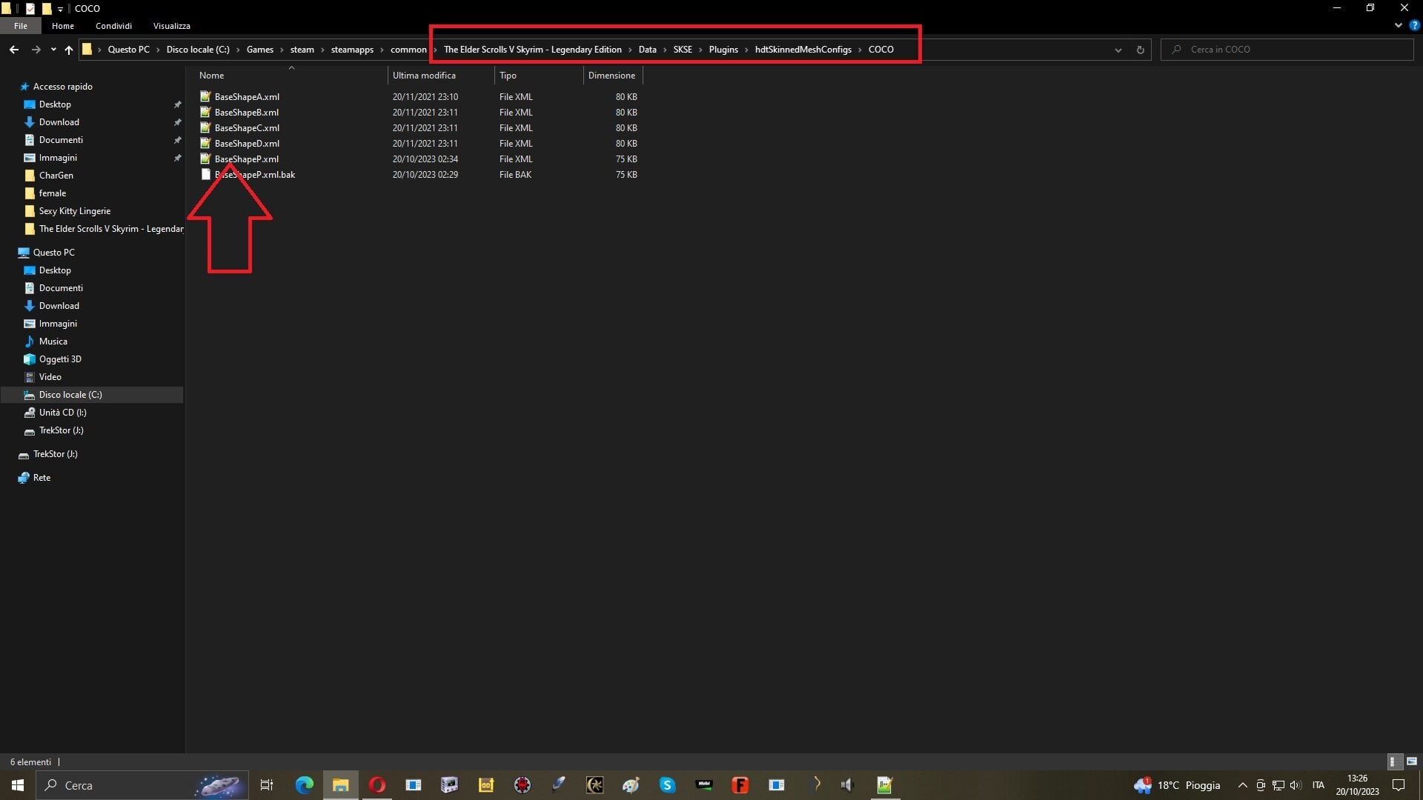Open Task View on the taskbar
The width and height of the screenshot is (1423, 800).
[x=267, y=785]
